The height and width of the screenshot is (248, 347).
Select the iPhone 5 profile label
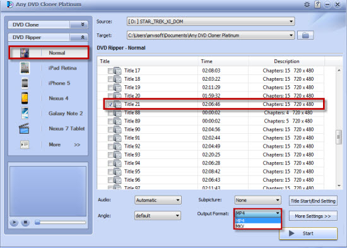coord(59,83)
